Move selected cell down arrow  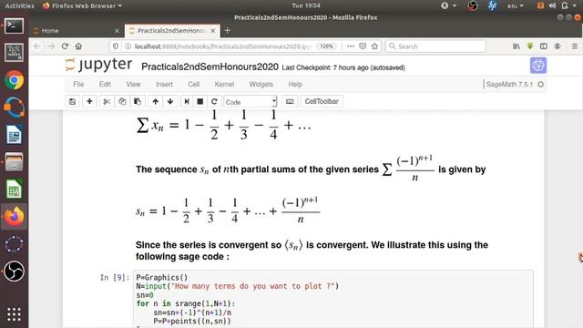170,101
